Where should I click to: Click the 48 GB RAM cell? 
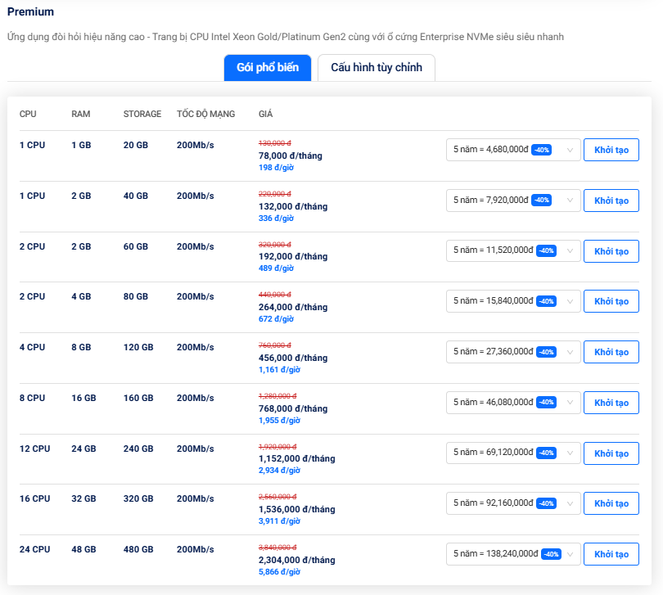coord(83,549)
